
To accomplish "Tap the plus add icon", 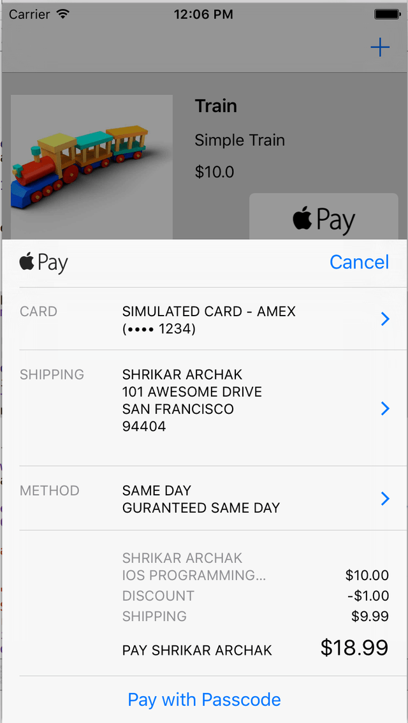I will pyautogui.click(x=380, y=47).
